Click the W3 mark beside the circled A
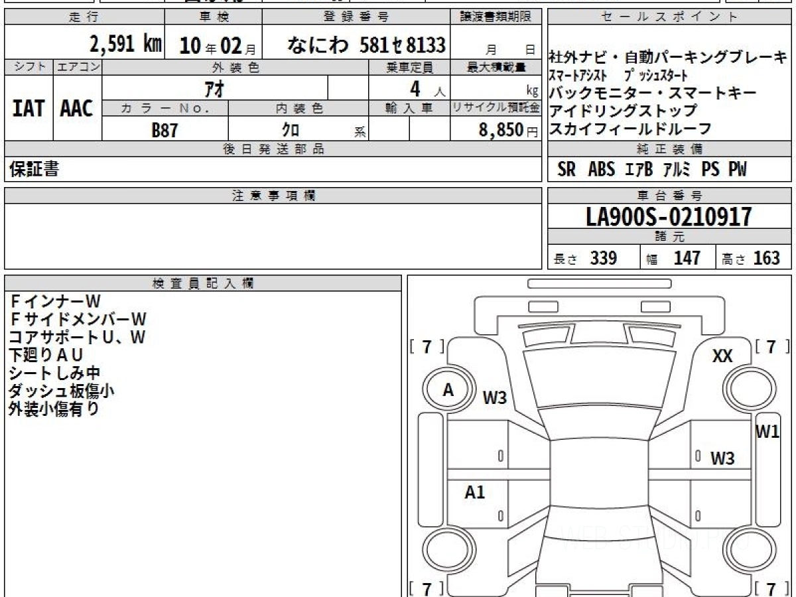The height and width of the screenshot is (597, 796). pos(495,398)
